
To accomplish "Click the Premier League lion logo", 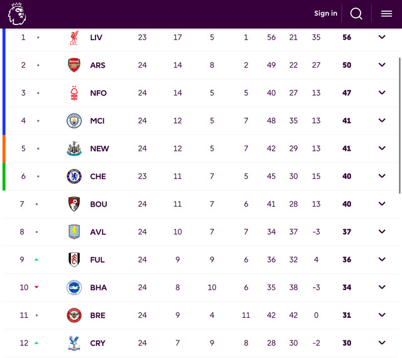I will pyautogui.click(x=17, y=14).
